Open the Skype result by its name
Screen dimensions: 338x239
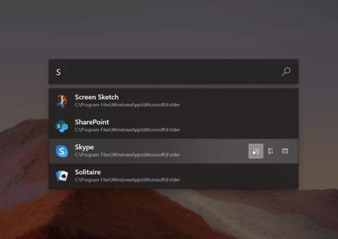[x=84, y=147]
